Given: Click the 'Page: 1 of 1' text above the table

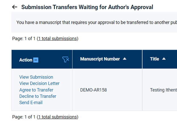Looking at the screenshot, I should [24, 39].
